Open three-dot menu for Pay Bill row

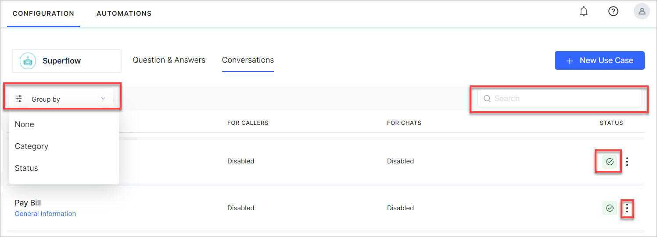click(x=627, y=208)
